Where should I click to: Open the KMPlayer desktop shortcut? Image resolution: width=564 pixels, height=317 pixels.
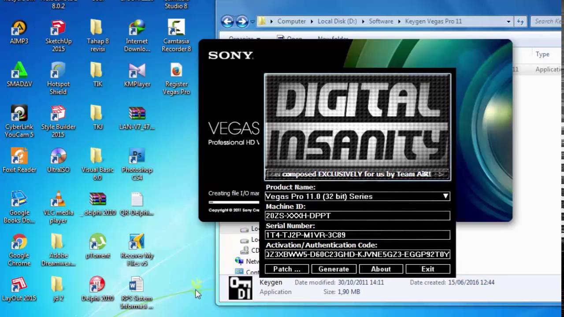click(x=137, y=75)
